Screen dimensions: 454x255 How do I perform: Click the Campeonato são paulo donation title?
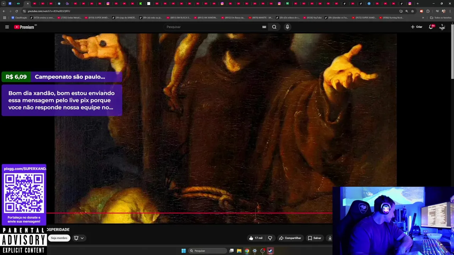tap(70, 77)
